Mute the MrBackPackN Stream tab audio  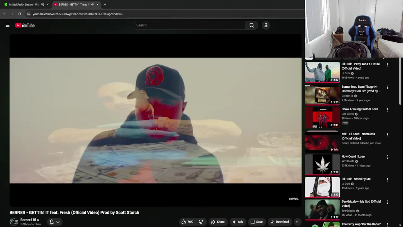pos(43,4)
